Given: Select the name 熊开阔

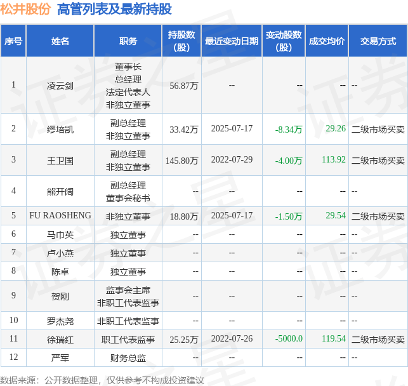Looking at the screenshot, I should 60,192.
